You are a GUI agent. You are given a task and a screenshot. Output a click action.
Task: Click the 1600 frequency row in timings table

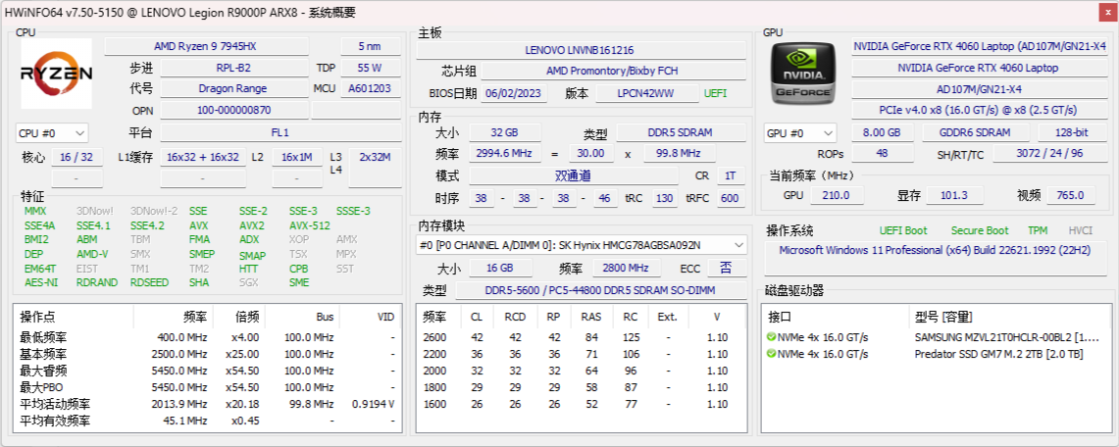tap(582, 404)
